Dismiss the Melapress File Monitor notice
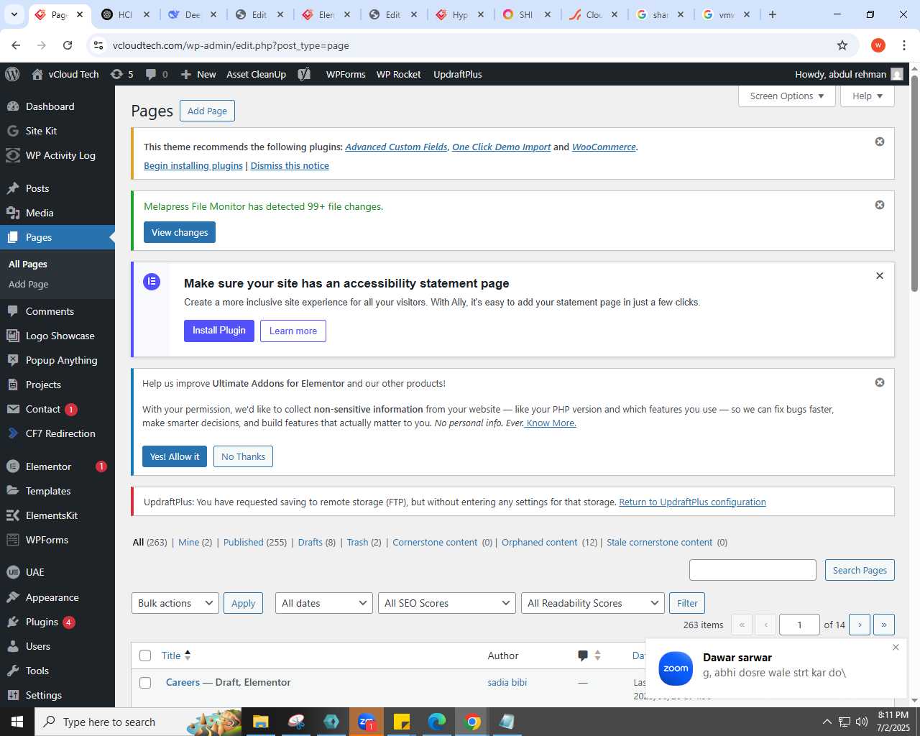 [x=879, y=205]
